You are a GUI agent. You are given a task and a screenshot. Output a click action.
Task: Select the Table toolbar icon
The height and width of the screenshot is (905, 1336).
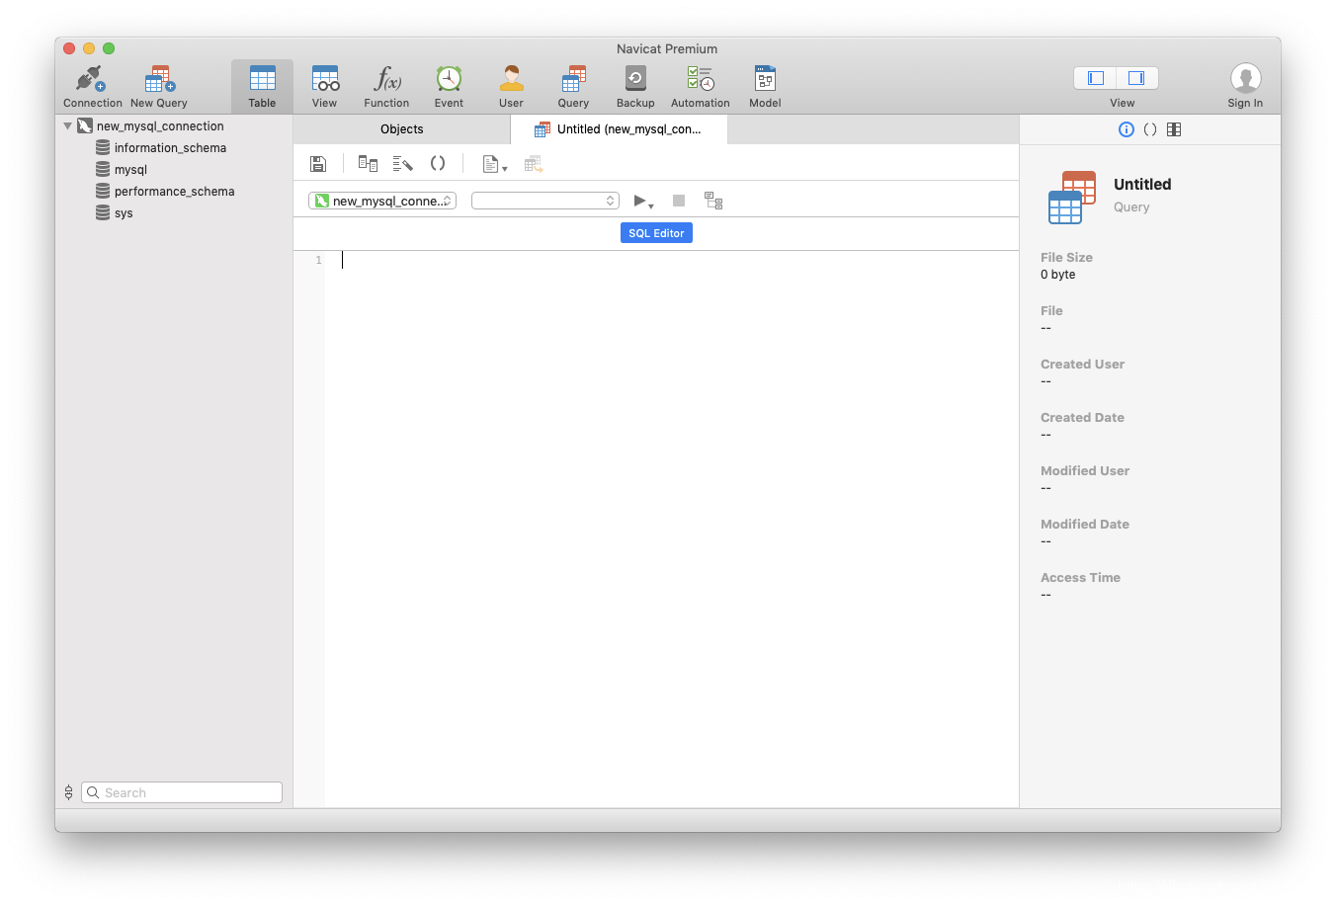click(x=262, y=86)
